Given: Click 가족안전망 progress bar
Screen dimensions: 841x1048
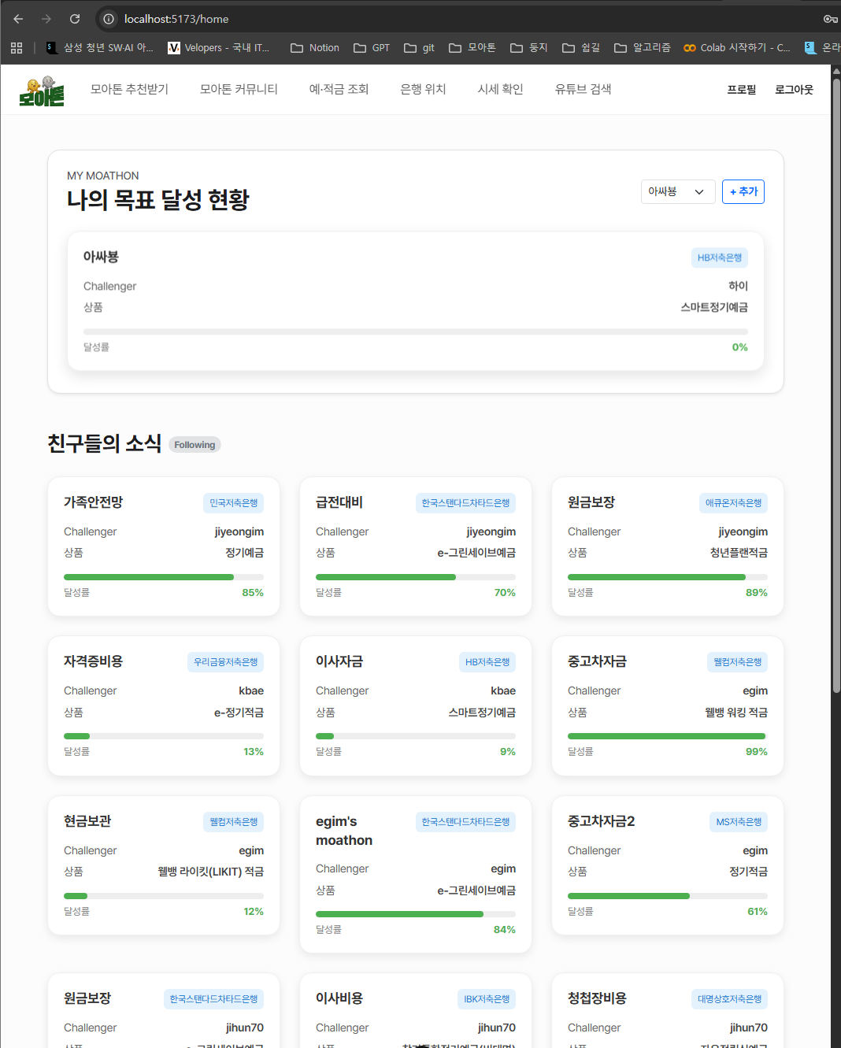Looking at the screenshot, I should click(x=164, y=577).
